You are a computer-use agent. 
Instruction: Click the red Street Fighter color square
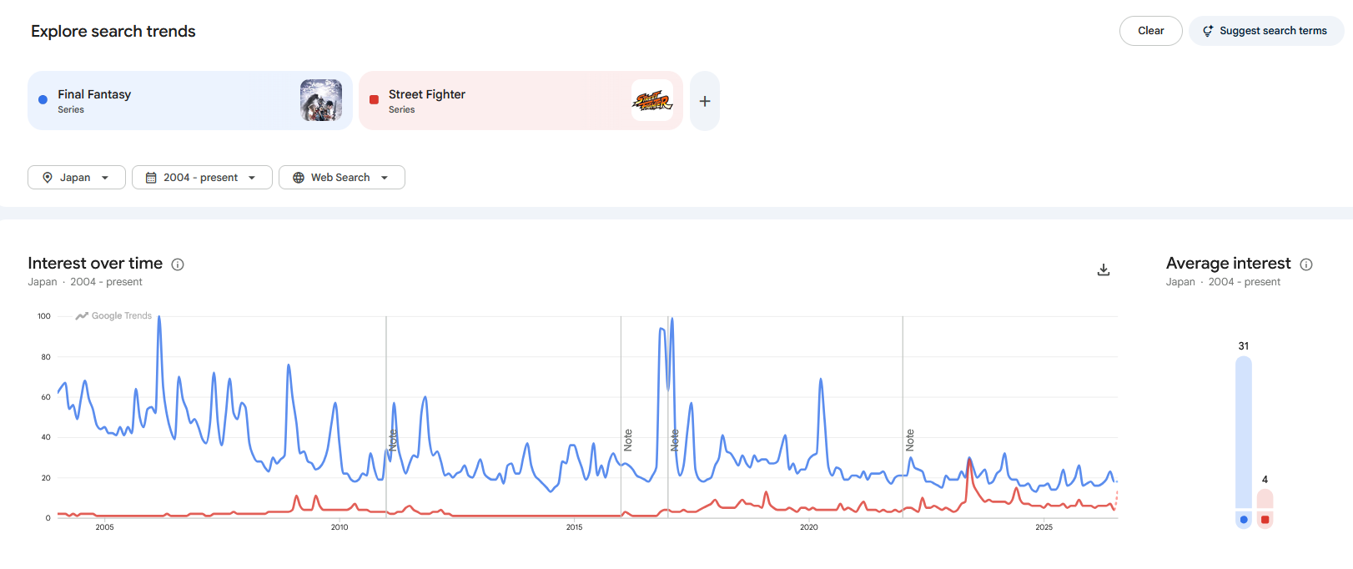(374, 100)
